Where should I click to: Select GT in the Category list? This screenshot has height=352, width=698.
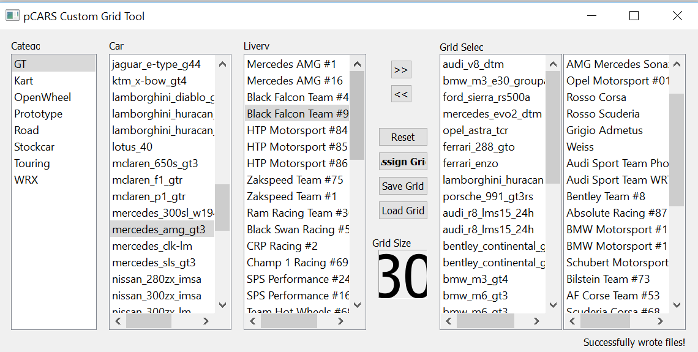click(53, 64)
